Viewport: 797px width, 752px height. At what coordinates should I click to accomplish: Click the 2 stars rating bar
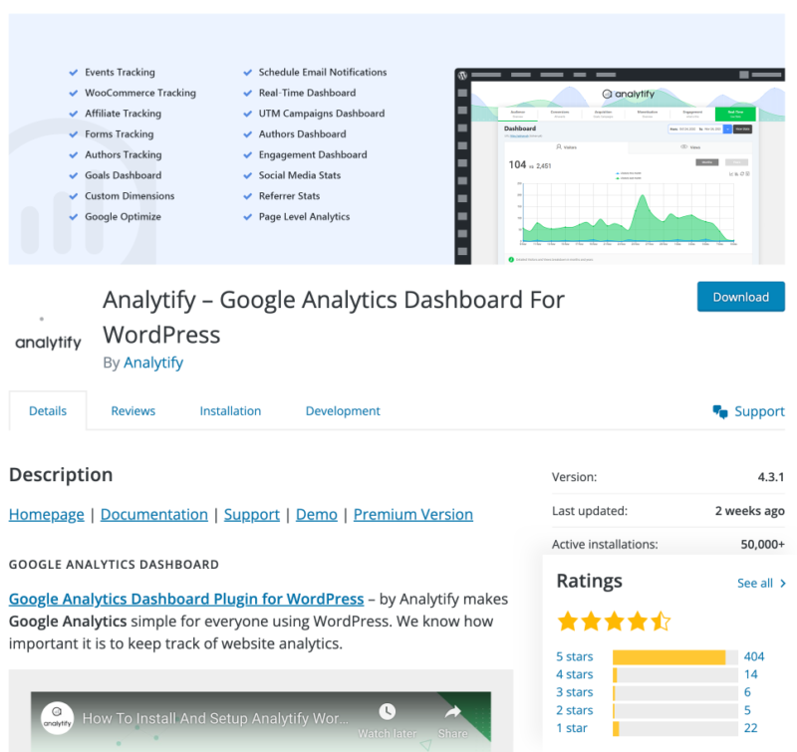point(675,711)
